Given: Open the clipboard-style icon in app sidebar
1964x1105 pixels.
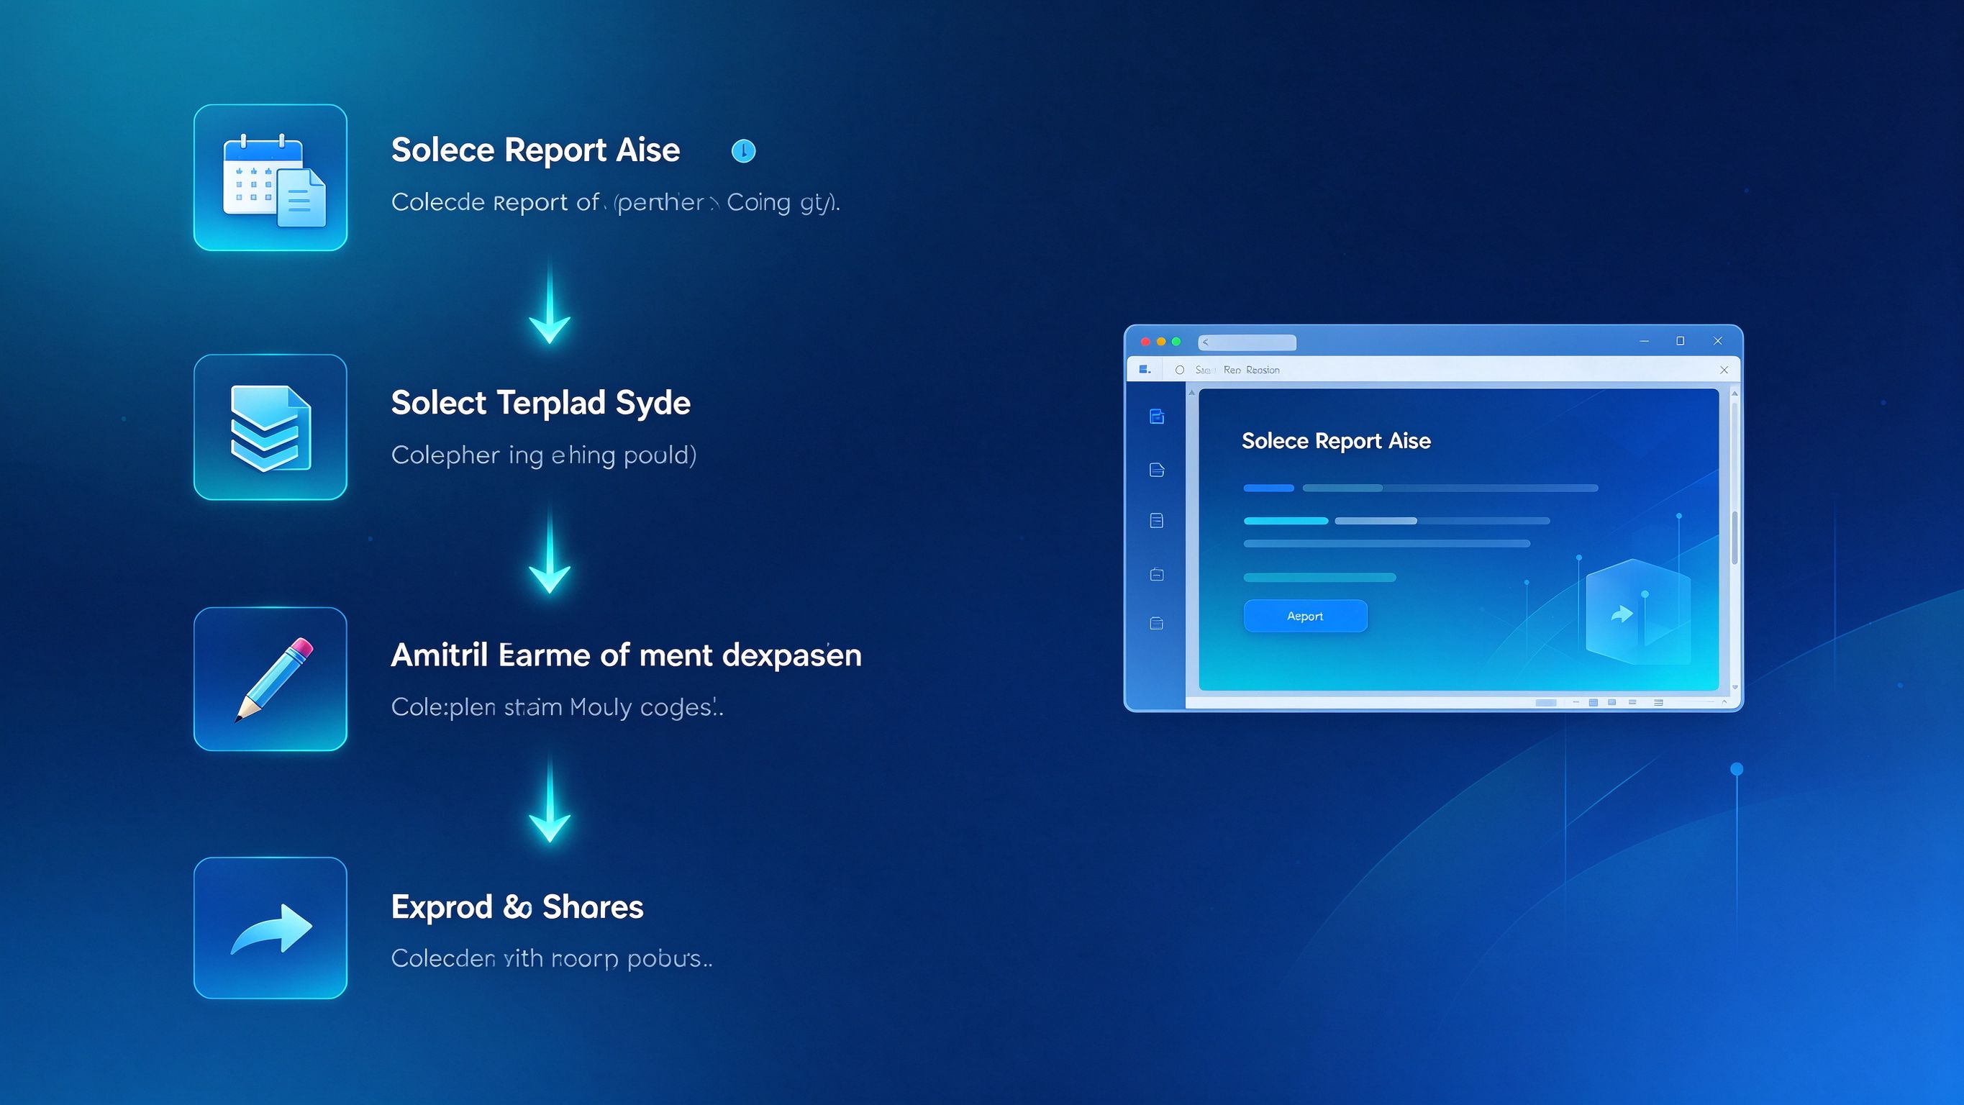Looking at the screenshot, I should click(1157, 574).
